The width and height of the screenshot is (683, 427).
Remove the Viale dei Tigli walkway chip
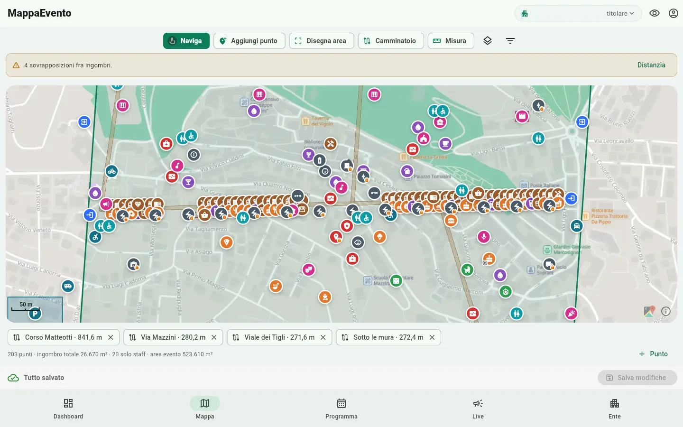pyautogui.click(x=323, y=337)
